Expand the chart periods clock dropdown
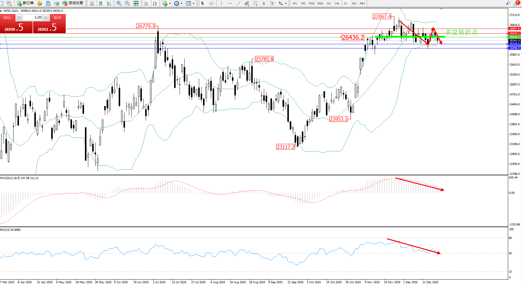Image resolution: width=522 pixels, height=285 pixels. [182, 4]
